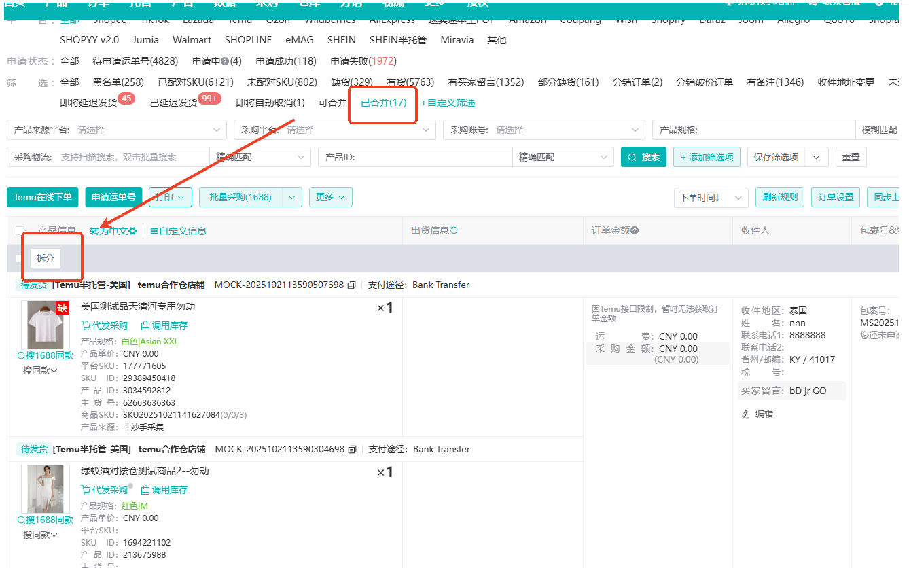909x568 pixels.
Task: Click 搜1688同款 under the white dress
Action: pos(45,520)
